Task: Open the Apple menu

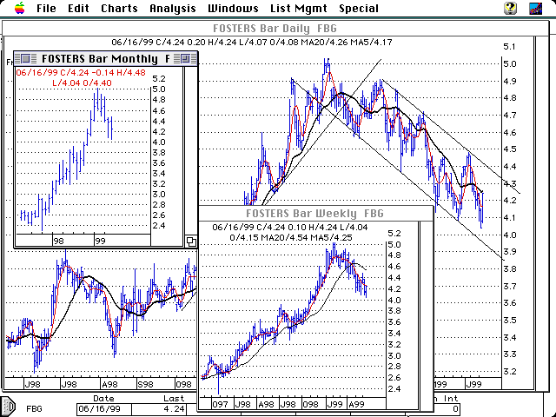Action: pyautogui.click(x=20, y=8)
